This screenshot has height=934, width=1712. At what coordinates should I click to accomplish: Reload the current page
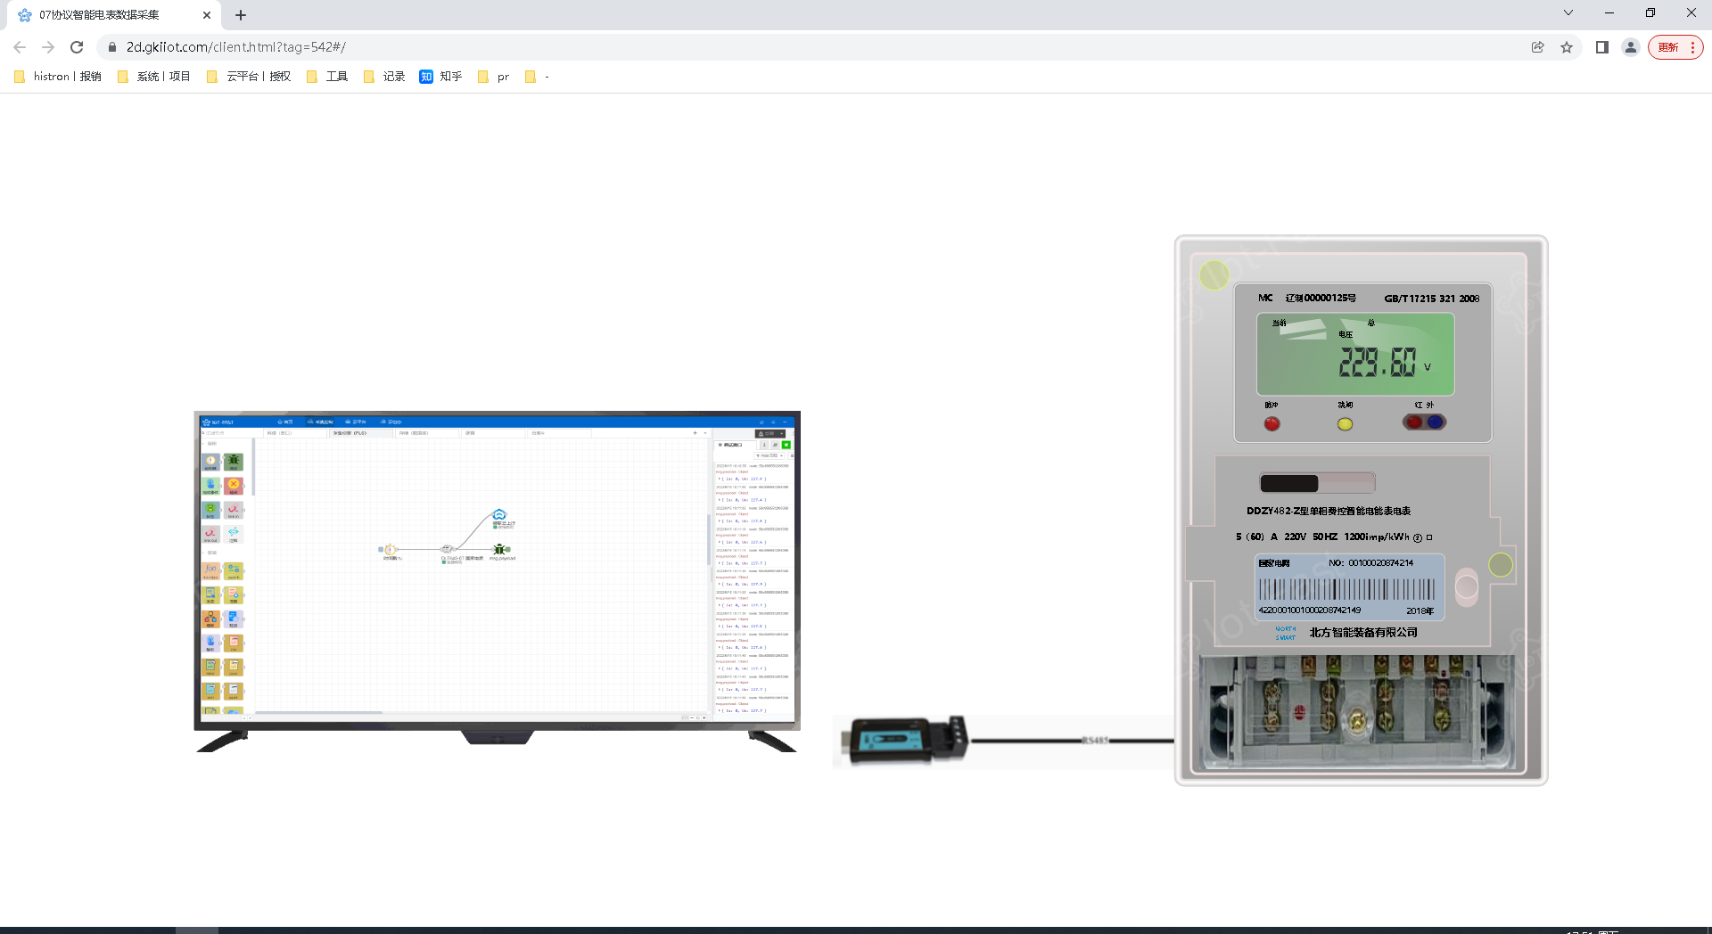(77, 47)
